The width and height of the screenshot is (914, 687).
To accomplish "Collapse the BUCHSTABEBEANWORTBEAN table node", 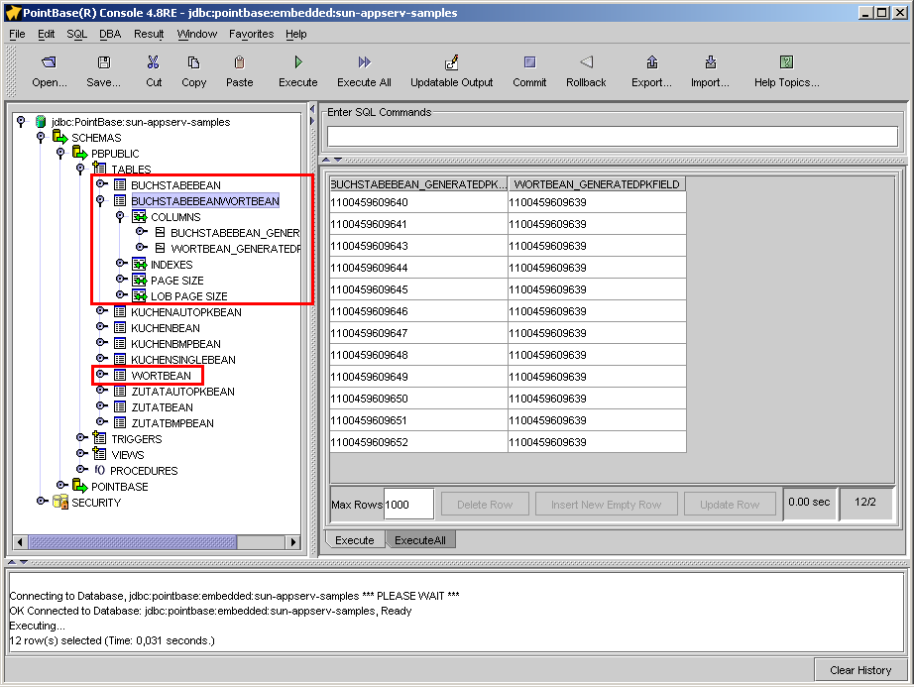I will point(100,200).
